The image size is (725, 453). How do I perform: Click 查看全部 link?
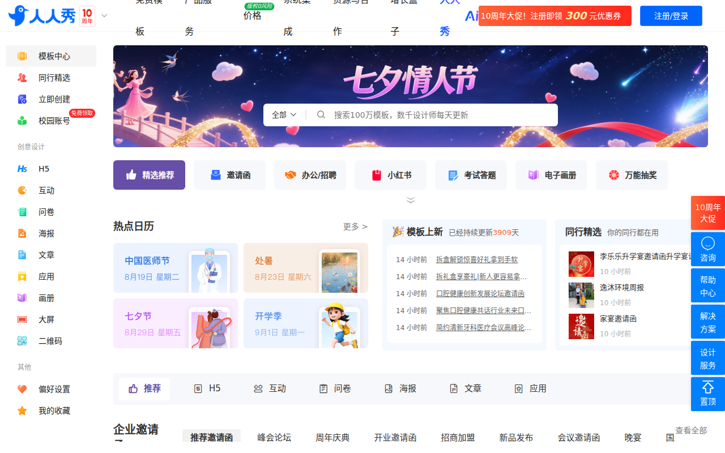pos(691,430)
